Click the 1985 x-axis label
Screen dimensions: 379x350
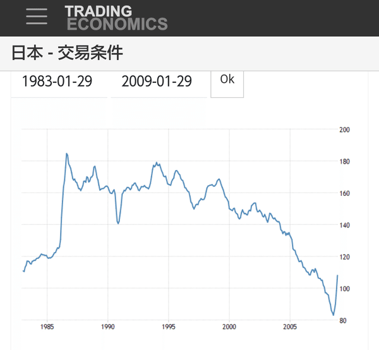[47, 327]
